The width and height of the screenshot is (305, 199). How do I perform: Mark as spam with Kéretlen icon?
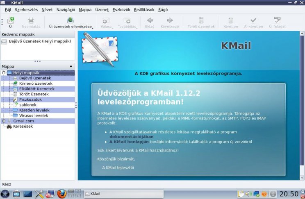[230, 20]
